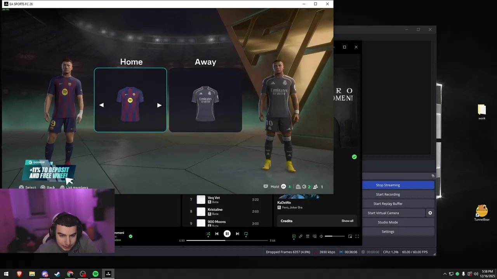This screenshot has width=497, height=279.
Task: Select previous home kit with left arrow
Action: point(101,105)
